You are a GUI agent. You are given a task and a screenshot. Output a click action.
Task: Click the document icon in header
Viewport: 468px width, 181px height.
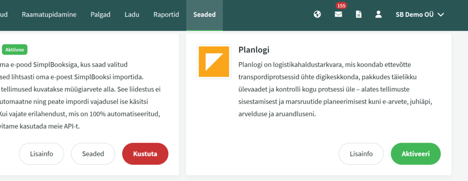(358, 14)
